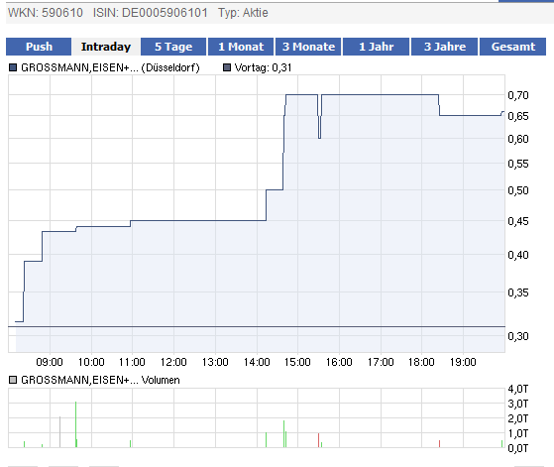Click the 11:00 time axis label
This screenshot has height=467, width=554.
[x=132, y=362]
